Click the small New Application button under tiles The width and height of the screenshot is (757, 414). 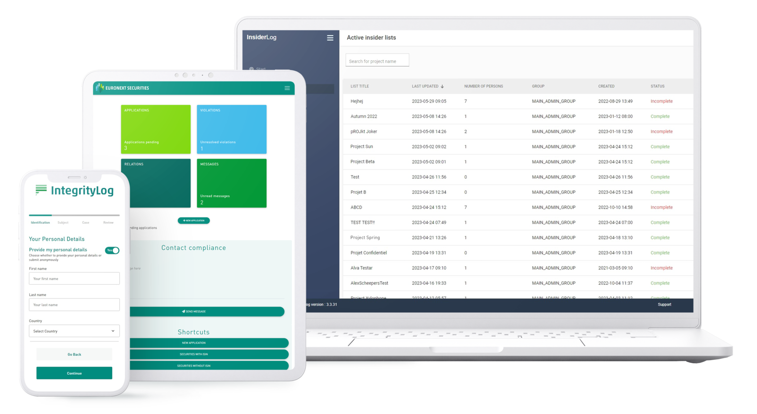[194, 220]
